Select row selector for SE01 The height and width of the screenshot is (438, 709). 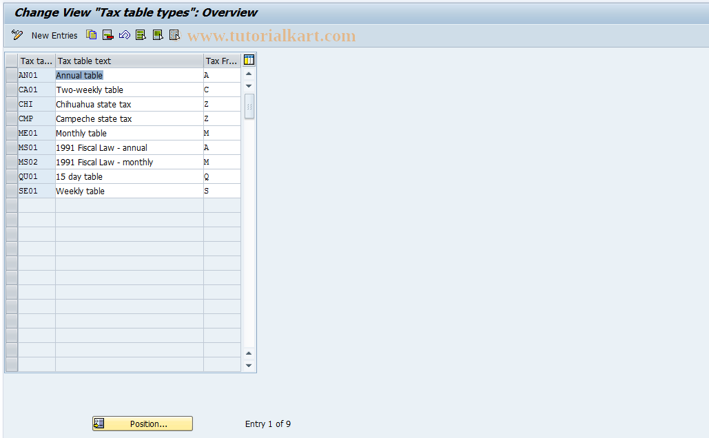tap(12, 191)
